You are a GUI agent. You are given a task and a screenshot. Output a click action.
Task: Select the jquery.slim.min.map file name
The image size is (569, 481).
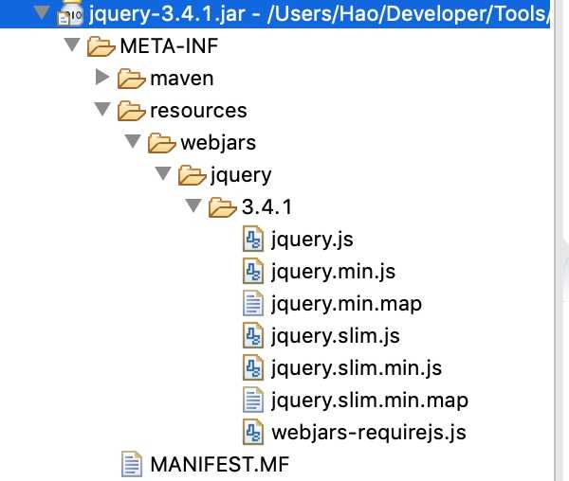pos(370,401)
